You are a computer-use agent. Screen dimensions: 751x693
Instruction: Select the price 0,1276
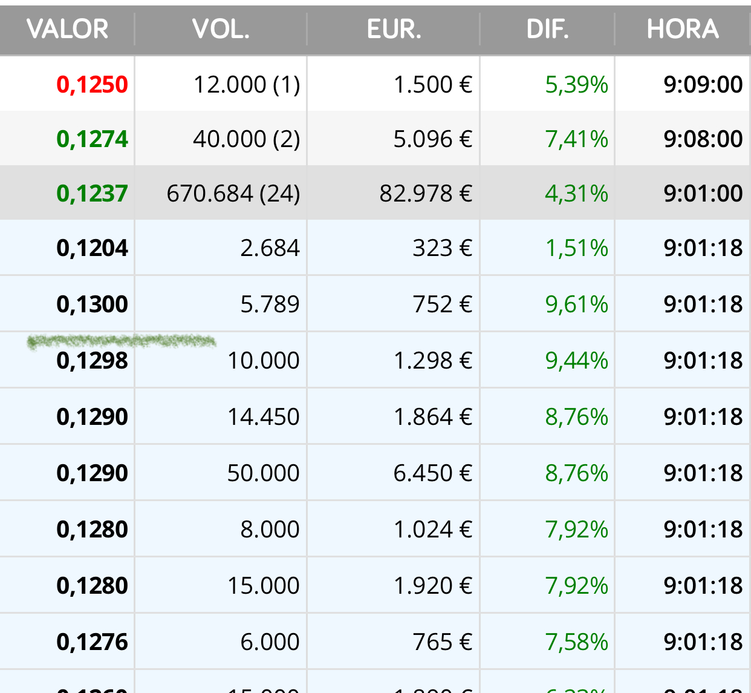92,642
